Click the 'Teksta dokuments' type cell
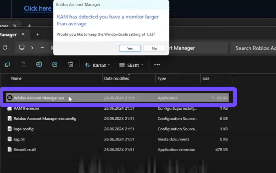The width and height of the screenshot is (276, 173). pyautogui.click(x=173, y=139)
